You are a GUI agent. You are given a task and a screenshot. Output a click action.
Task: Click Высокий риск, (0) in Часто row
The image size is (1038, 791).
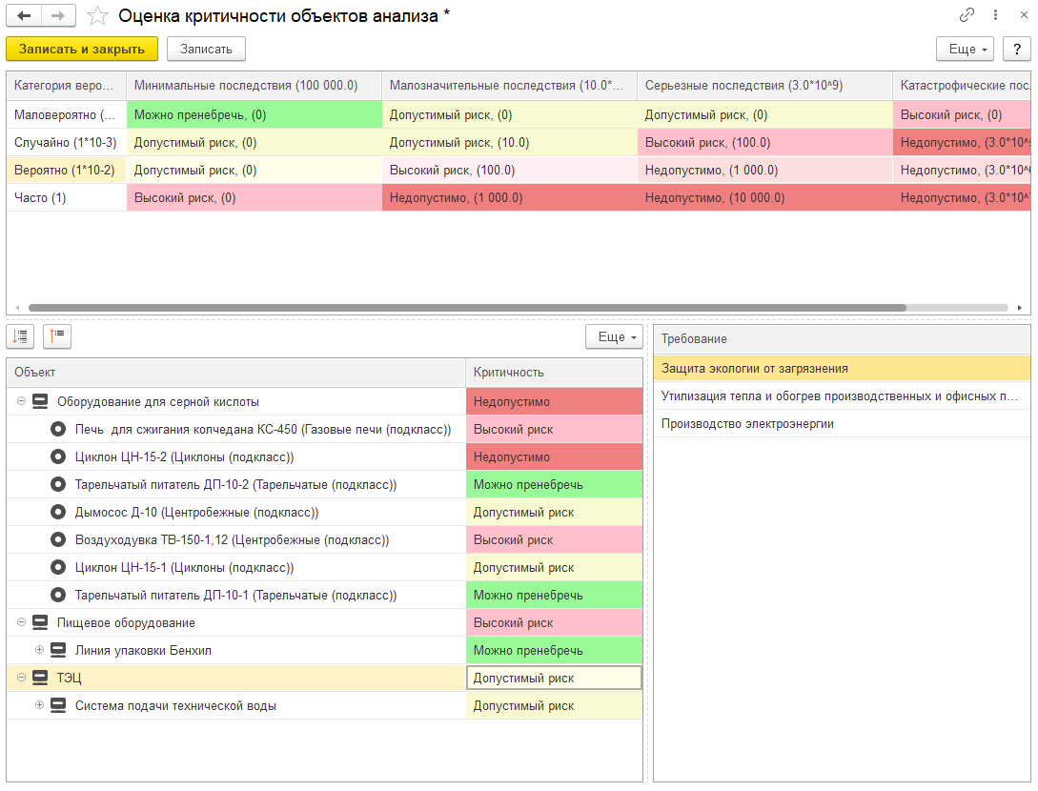click(x=254, y=198)
